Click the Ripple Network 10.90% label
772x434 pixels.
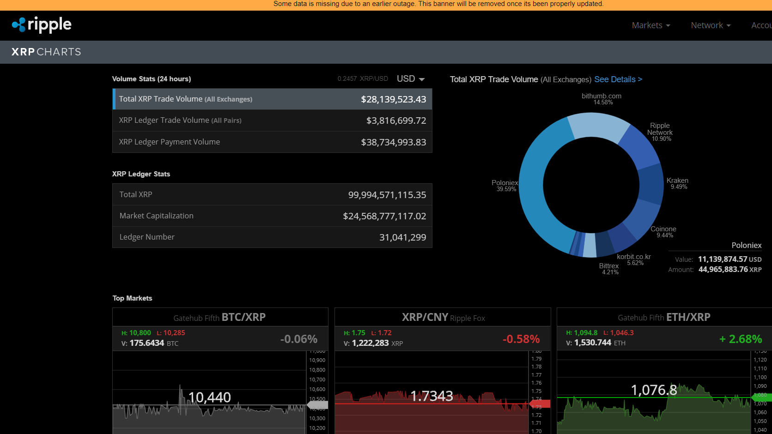660,132
